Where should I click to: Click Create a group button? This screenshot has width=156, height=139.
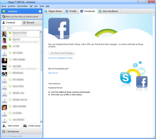32,126
